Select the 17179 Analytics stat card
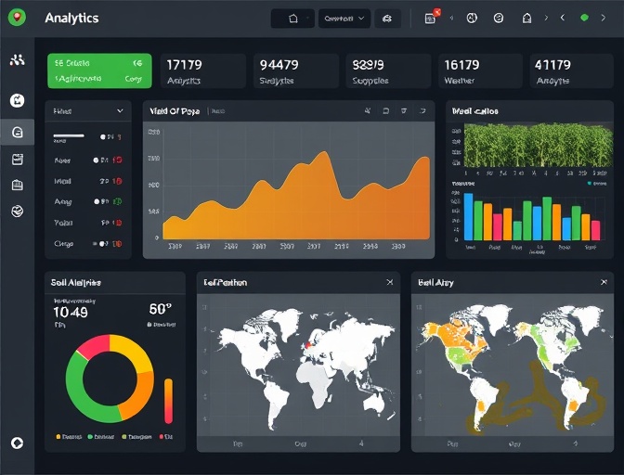Screen dimensions: 624x475 (202, 71)
